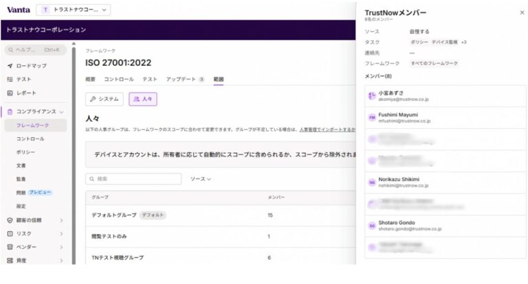Switch to the 範囲 tab
528x284 pixels.
click(x=219, y=80)
